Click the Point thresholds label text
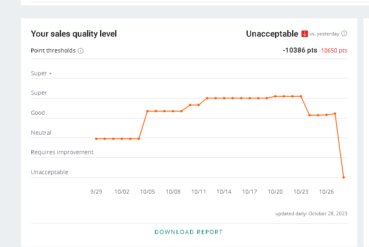This screenshot has height=247, width=369. (x=53, y=51)
